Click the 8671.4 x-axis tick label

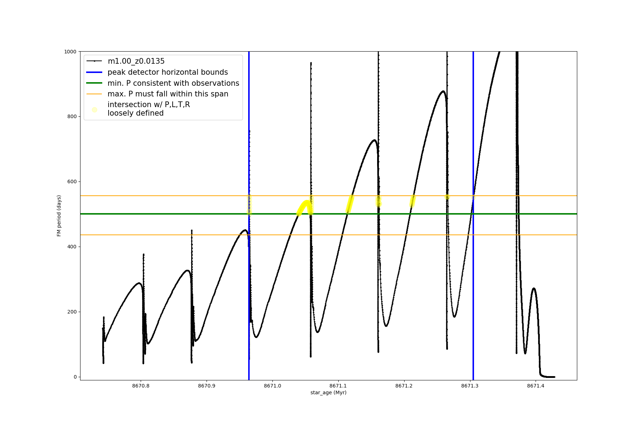536,386
